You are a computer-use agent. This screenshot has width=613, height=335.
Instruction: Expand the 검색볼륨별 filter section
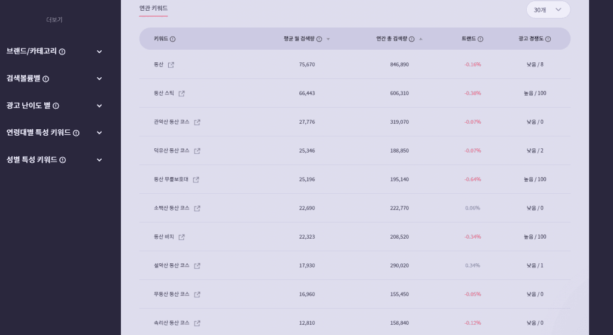(99, 78)
